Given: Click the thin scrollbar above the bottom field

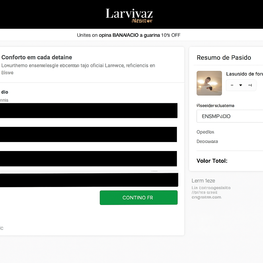Looking at the screenshot, I should pyautogui.click(x=154, y=171).
